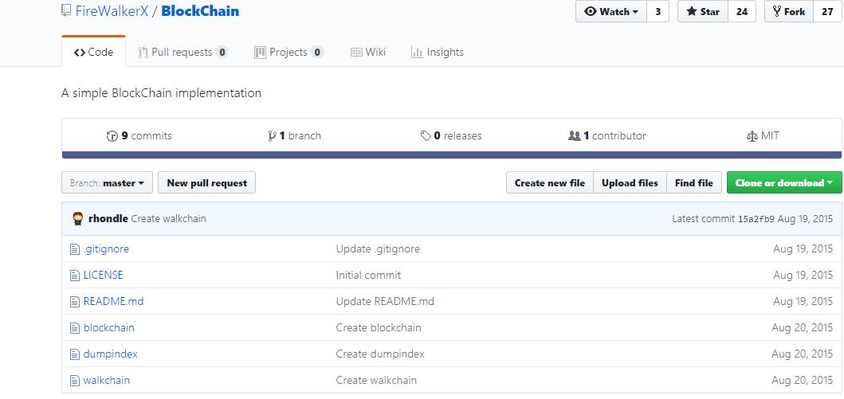Screen dimensions: 844x399
Task: Click the branch fork icon near 1 branch
Action: click(272, 136)
